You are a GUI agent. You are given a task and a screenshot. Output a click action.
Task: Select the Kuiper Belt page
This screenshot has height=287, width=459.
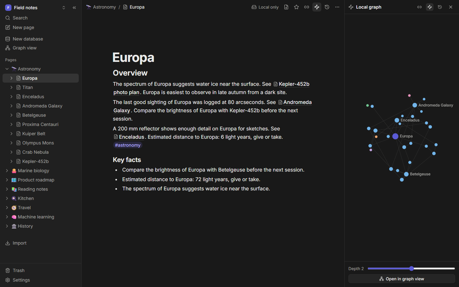point(40,134)
